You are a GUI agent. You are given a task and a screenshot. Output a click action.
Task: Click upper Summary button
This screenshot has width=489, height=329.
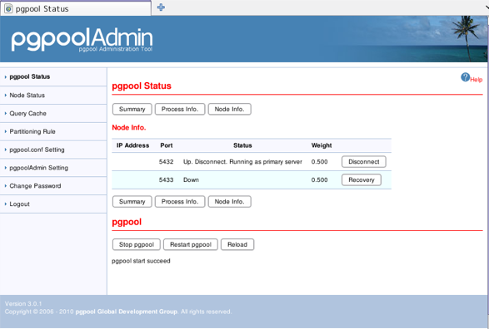pos(132,109)
